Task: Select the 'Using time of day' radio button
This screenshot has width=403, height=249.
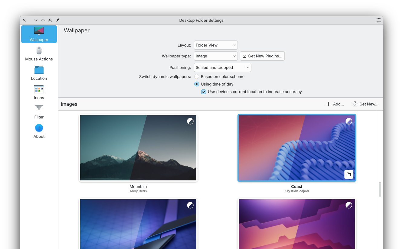Action: pos(197,84)
